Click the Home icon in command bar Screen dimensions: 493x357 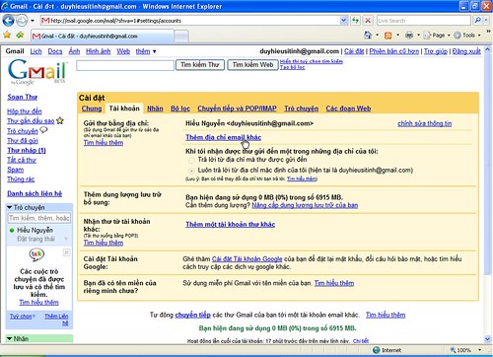[368, 35]
